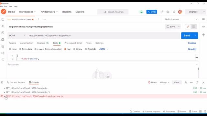Copy the console logs
Viewport: 207px width, 116px height.
pyautogui.click(x=186, y=82)
